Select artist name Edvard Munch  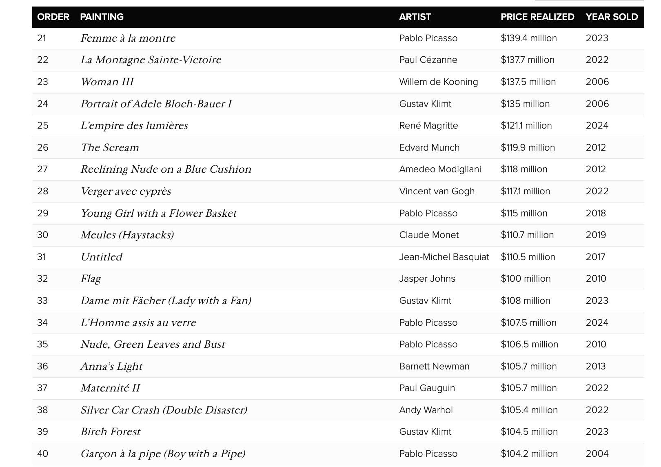[429, 148]
